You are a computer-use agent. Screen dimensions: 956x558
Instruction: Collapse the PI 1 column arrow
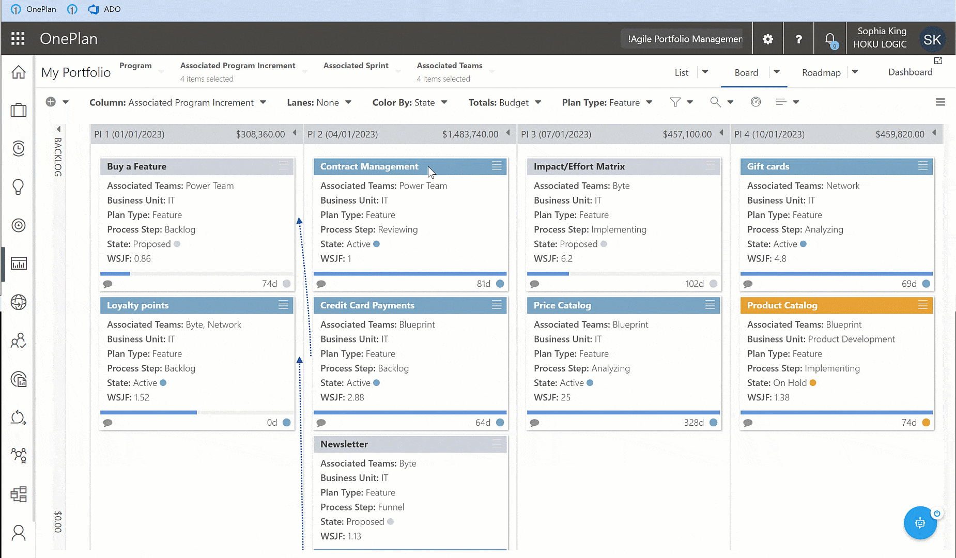[295, 133]
